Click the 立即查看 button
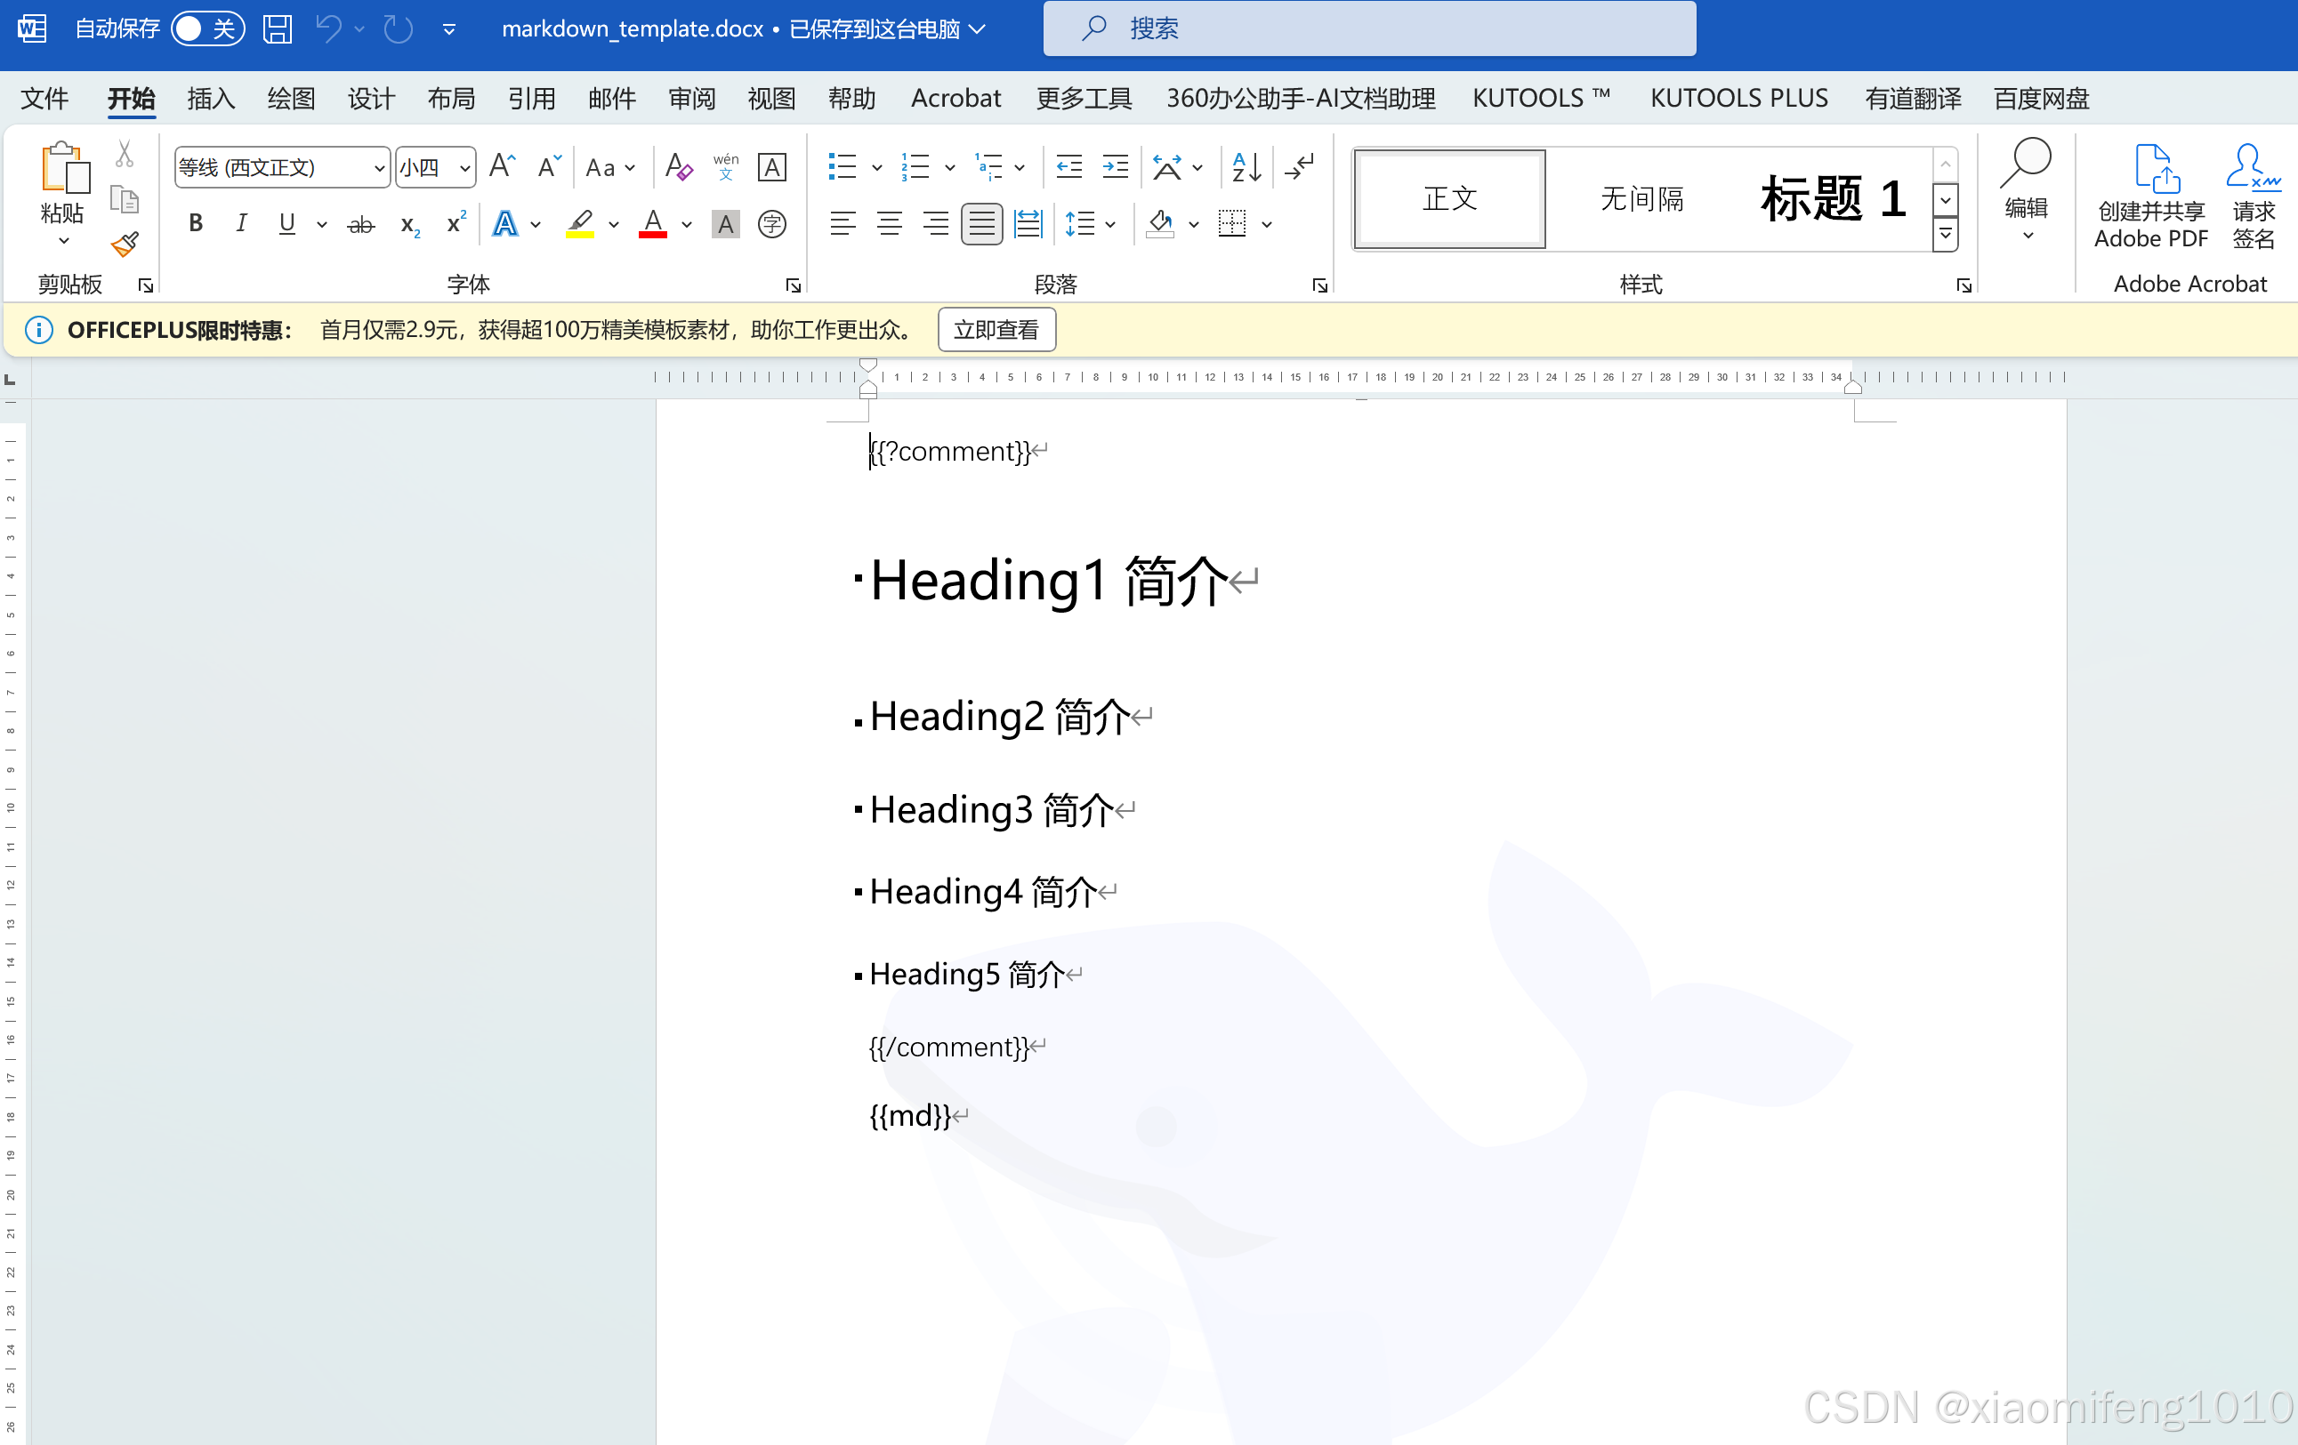Screen dimensions: 2298x1445 [996, 330]
